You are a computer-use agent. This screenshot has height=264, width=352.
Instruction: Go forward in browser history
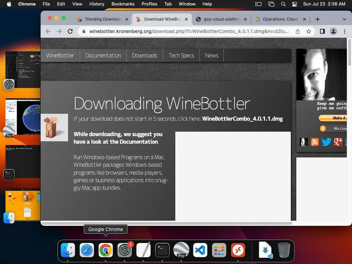pos(59,31)
